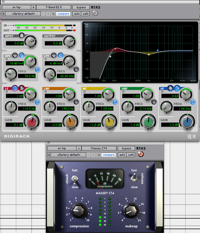Click compare in the Massey CT4 window
Viewport: 200px width, 233px height.
pos(109,155)
